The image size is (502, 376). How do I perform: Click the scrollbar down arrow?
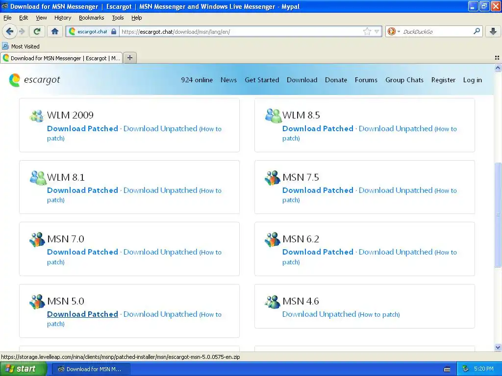(498, 347)
